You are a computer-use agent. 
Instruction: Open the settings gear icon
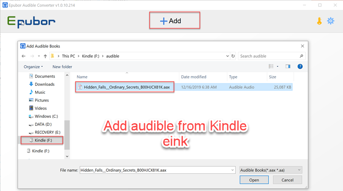click(331, 21)
